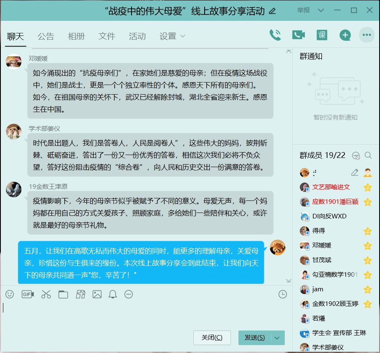Viewport: 380px width, 353px height.
Task: Click in the message input field
Action: [x=142, y=313]
